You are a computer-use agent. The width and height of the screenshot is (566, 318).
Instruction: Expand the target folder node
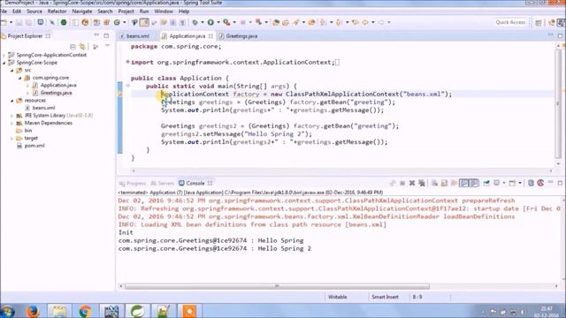11,138
